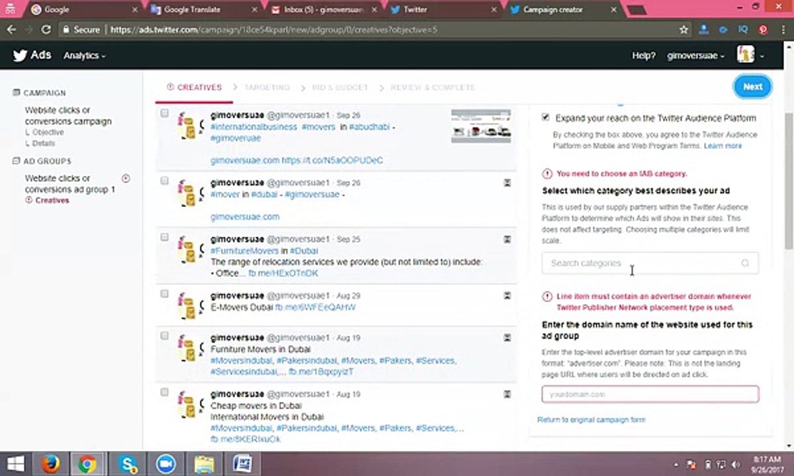Screen dimensions: 794x476
Task: Go to the Bid & Budget step
Action: click(339, 87)
